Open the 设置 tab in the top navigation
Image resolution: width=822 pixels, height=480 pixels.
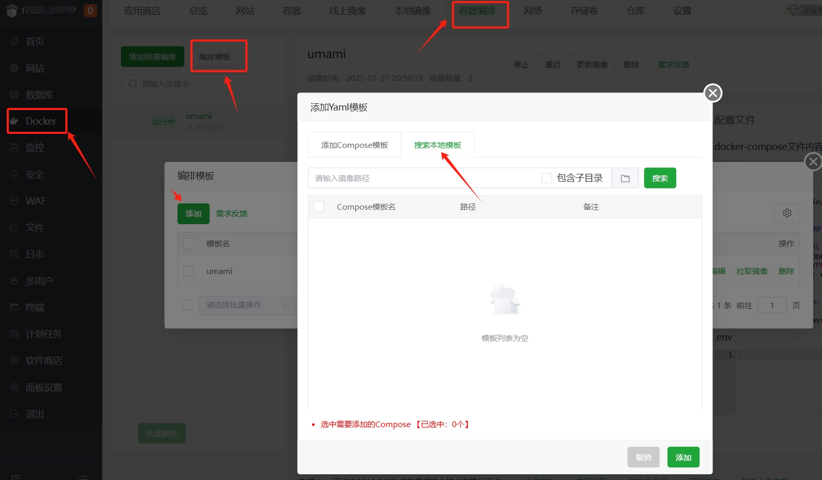point(682,11)
